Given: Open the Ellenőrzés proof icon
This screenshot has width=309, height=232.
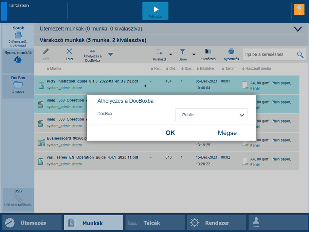Looking at the screenshot, I should 208,51.
